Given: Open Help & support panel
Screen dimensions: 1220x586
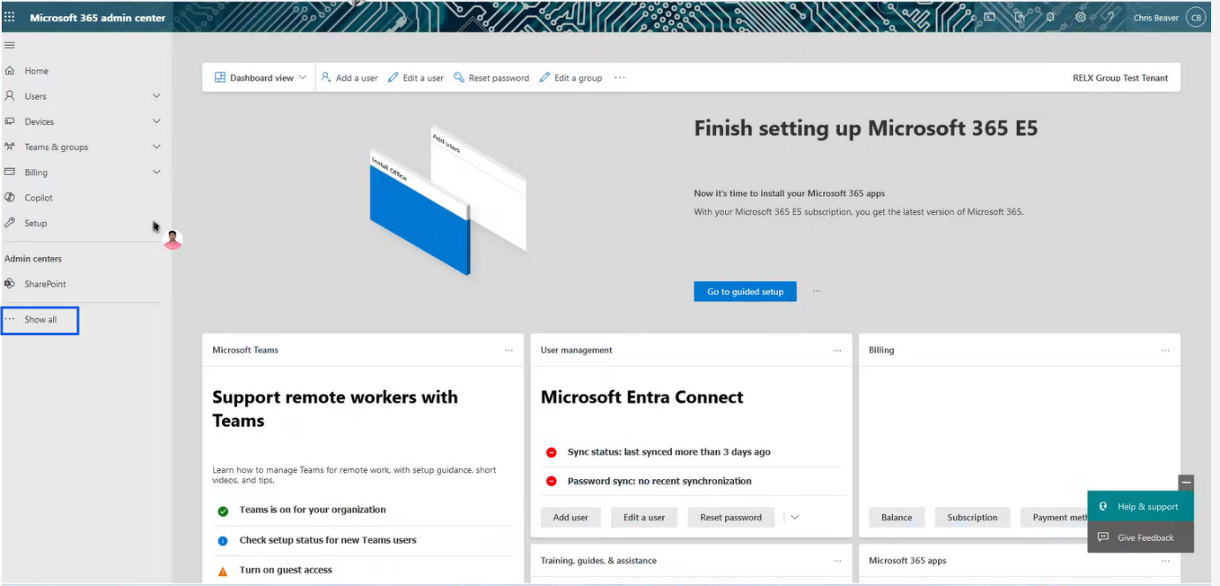Looking at the screenshot, I should tap(1140, 506).
